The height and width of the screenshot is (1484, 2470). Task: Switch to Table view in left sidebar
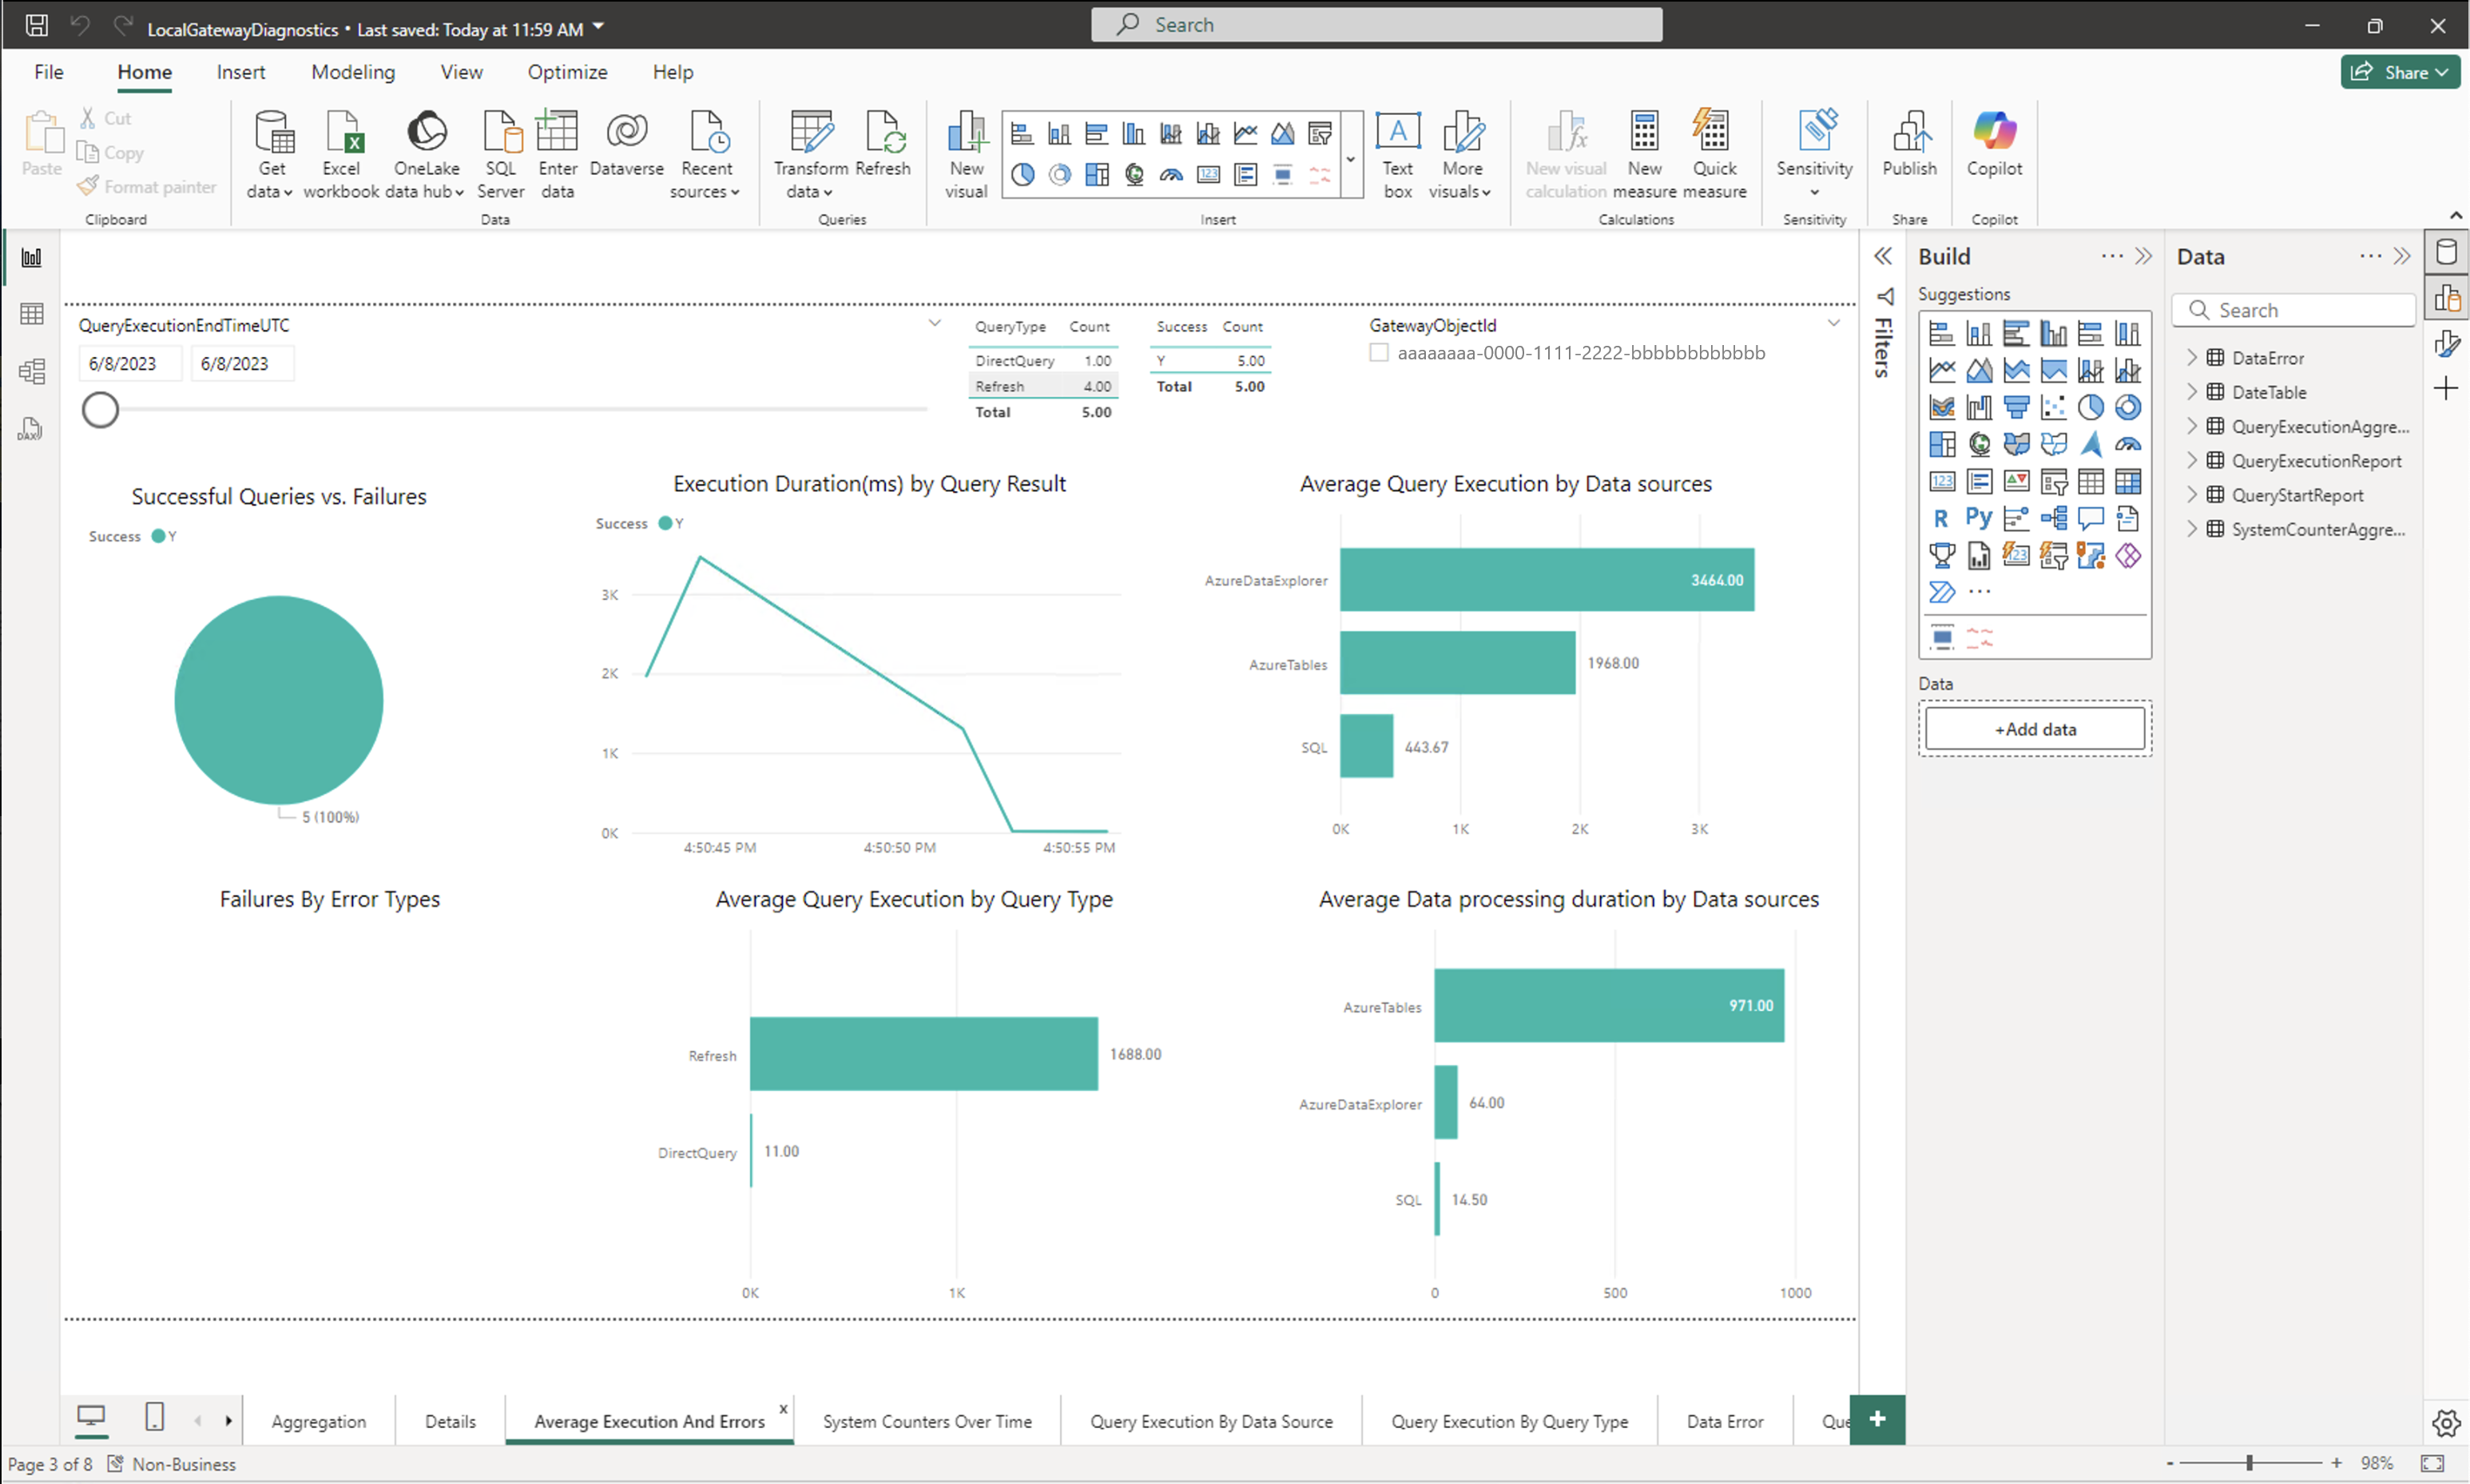32,314
